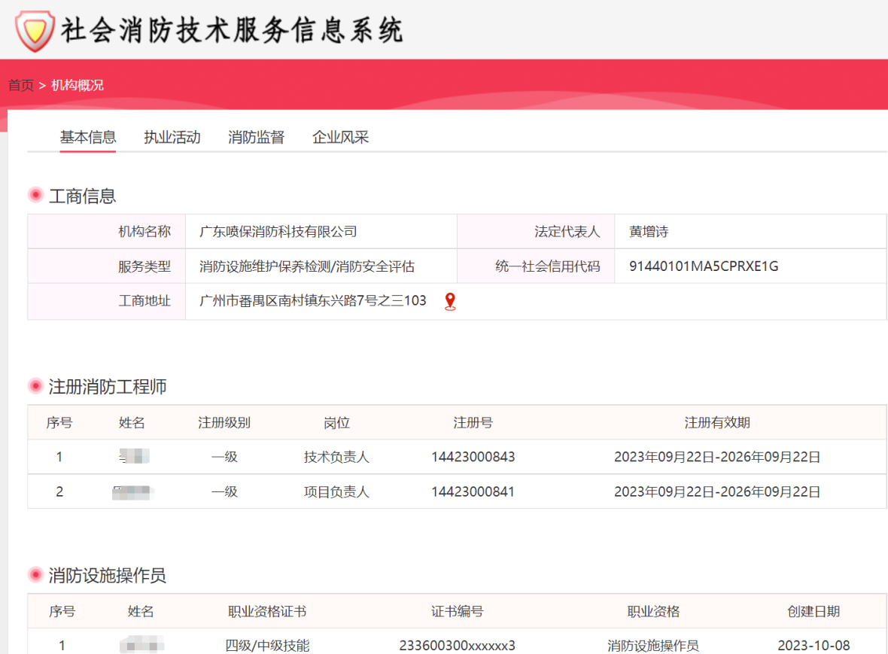
Task: Click registration number 14423000843
Action: [x=473, y=457]
